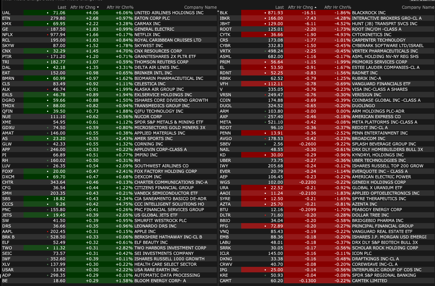Image resolution: width=435 pixels, height=286 pixels.
Task: Select the UAL ticker symbol
Action: [6, 13]
